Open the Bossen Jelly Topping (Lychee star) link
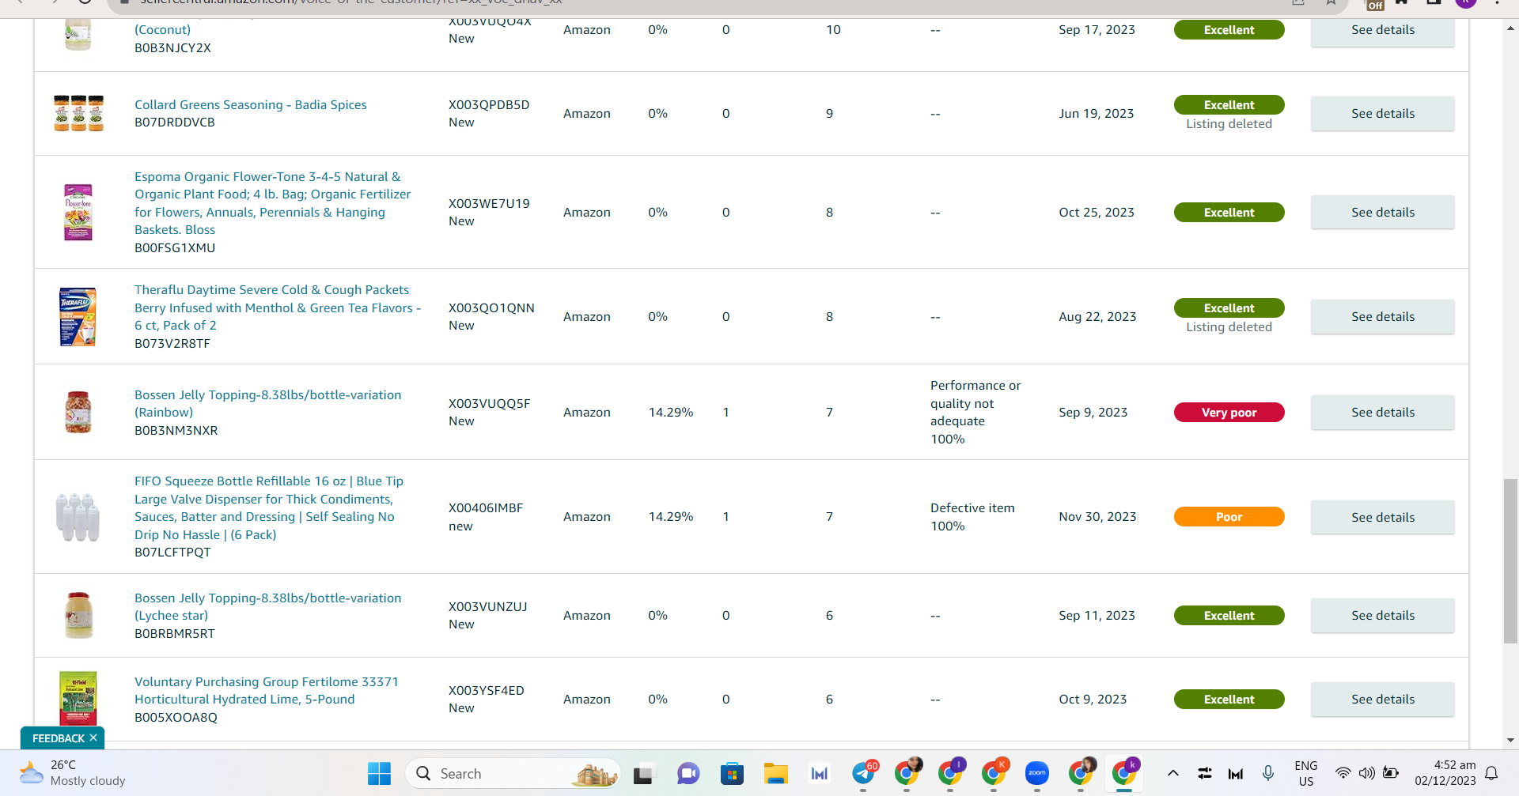Screen dimensions: 1519x796 point(267,606)
